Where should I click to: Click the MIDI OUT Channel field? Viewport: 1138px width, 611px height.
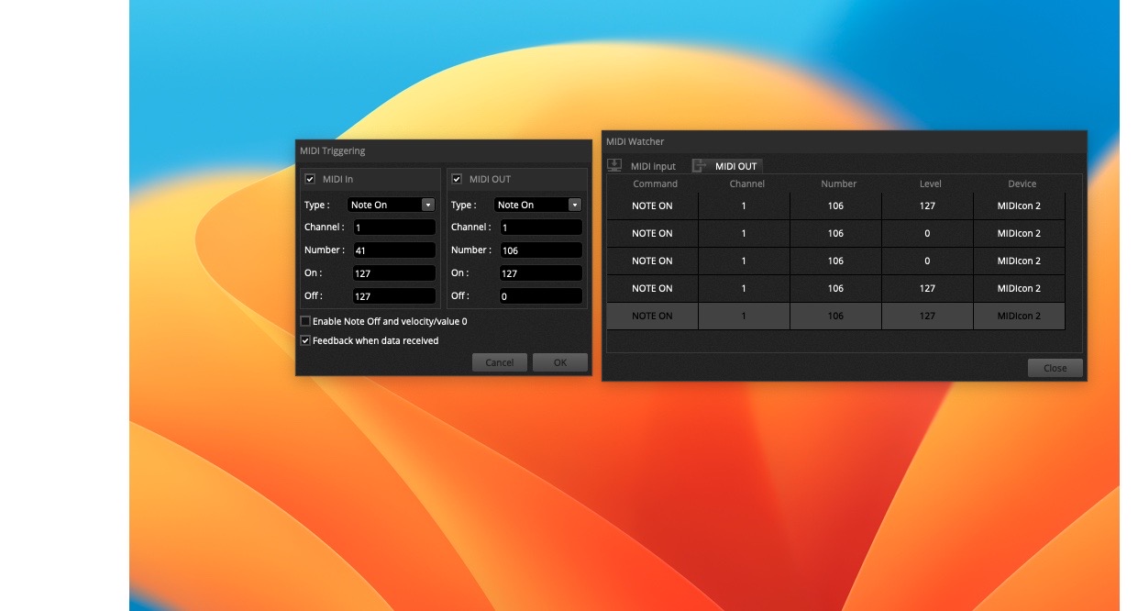tap(541, 228)
